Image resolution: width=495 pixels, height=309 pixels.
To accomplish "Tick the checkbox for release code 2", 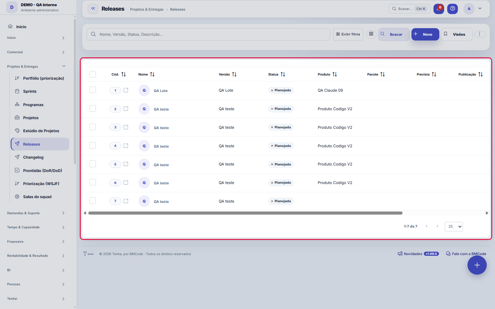I will tap(92, 108).
